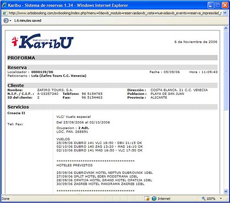This screenshot has width=230, height=203.
Task: Maximize the Internet Explorer window
Action: click(218, 6)
